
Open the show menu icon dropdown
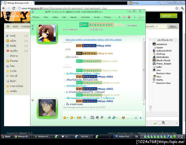click(x=141, y=17)
